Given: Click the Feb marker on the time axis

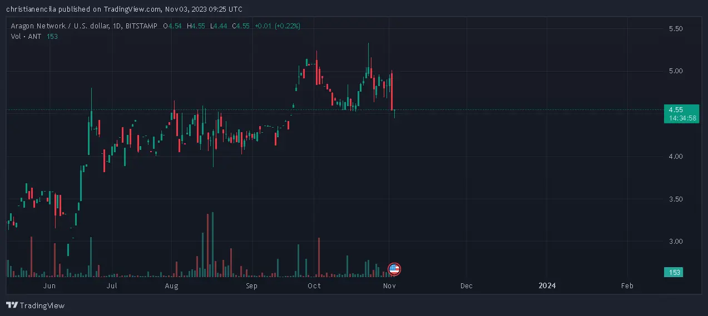Looking at the screenshot, I should tap(627, 285).
